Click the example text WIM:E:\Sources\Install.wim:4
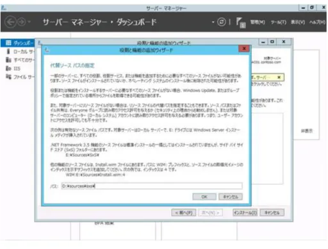 [x=95, y=175]
